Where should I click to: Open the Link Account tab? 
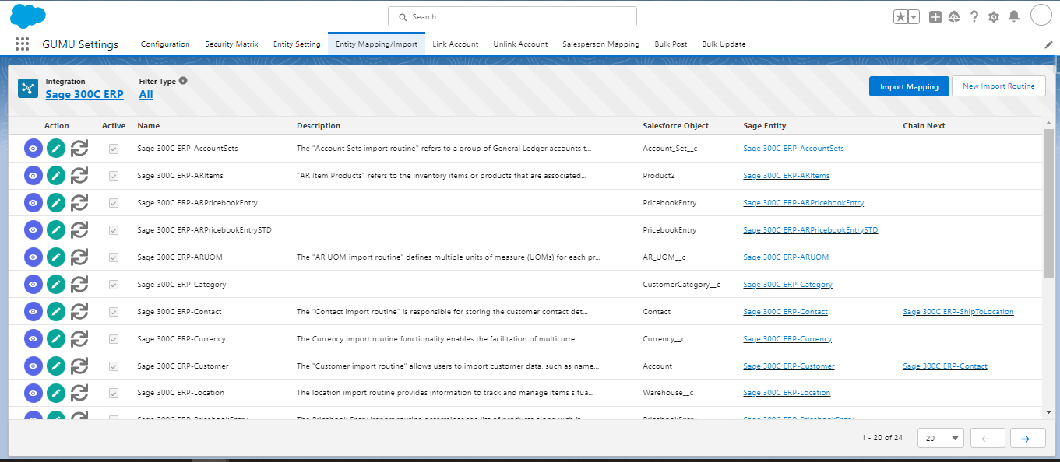click(456, 44)
